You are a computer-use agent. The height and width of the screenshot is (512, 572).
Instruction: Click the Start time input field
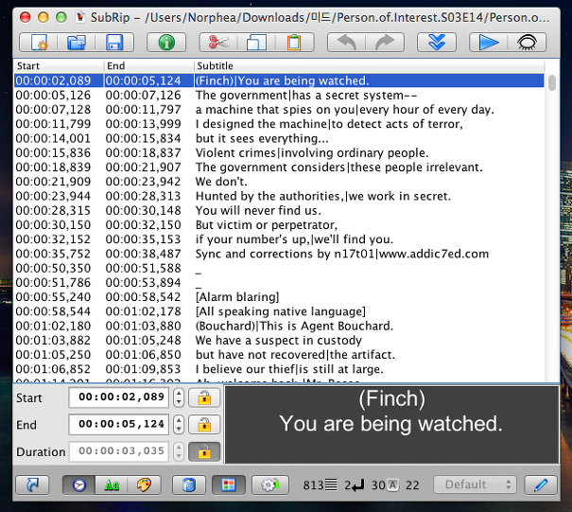[x=119, y=397]
